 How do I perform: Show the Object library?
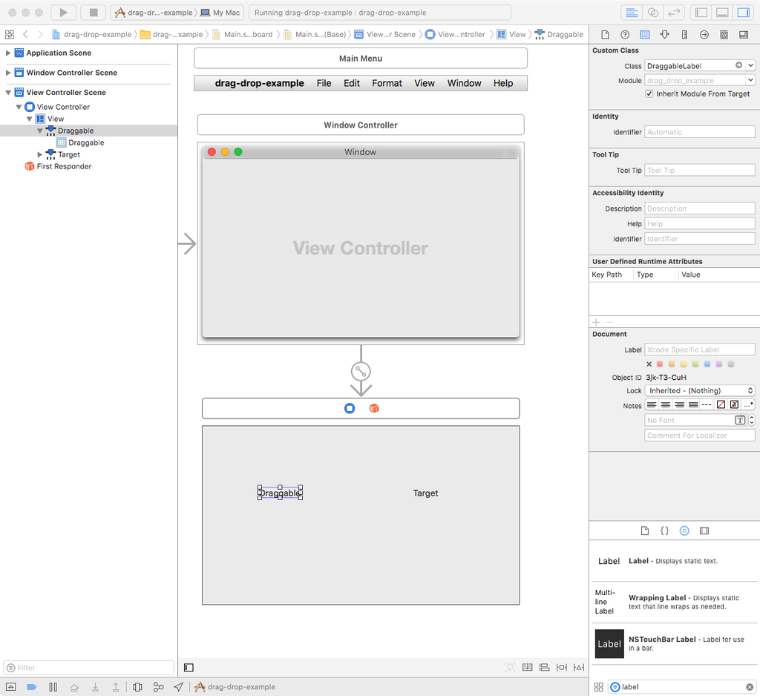[x=684, y=531]
